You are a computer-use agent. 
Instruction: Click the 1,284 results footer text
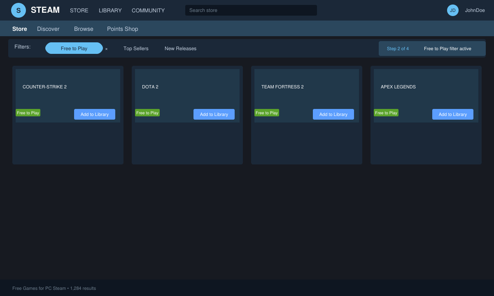pyautogui.click(x=83, y=288)
